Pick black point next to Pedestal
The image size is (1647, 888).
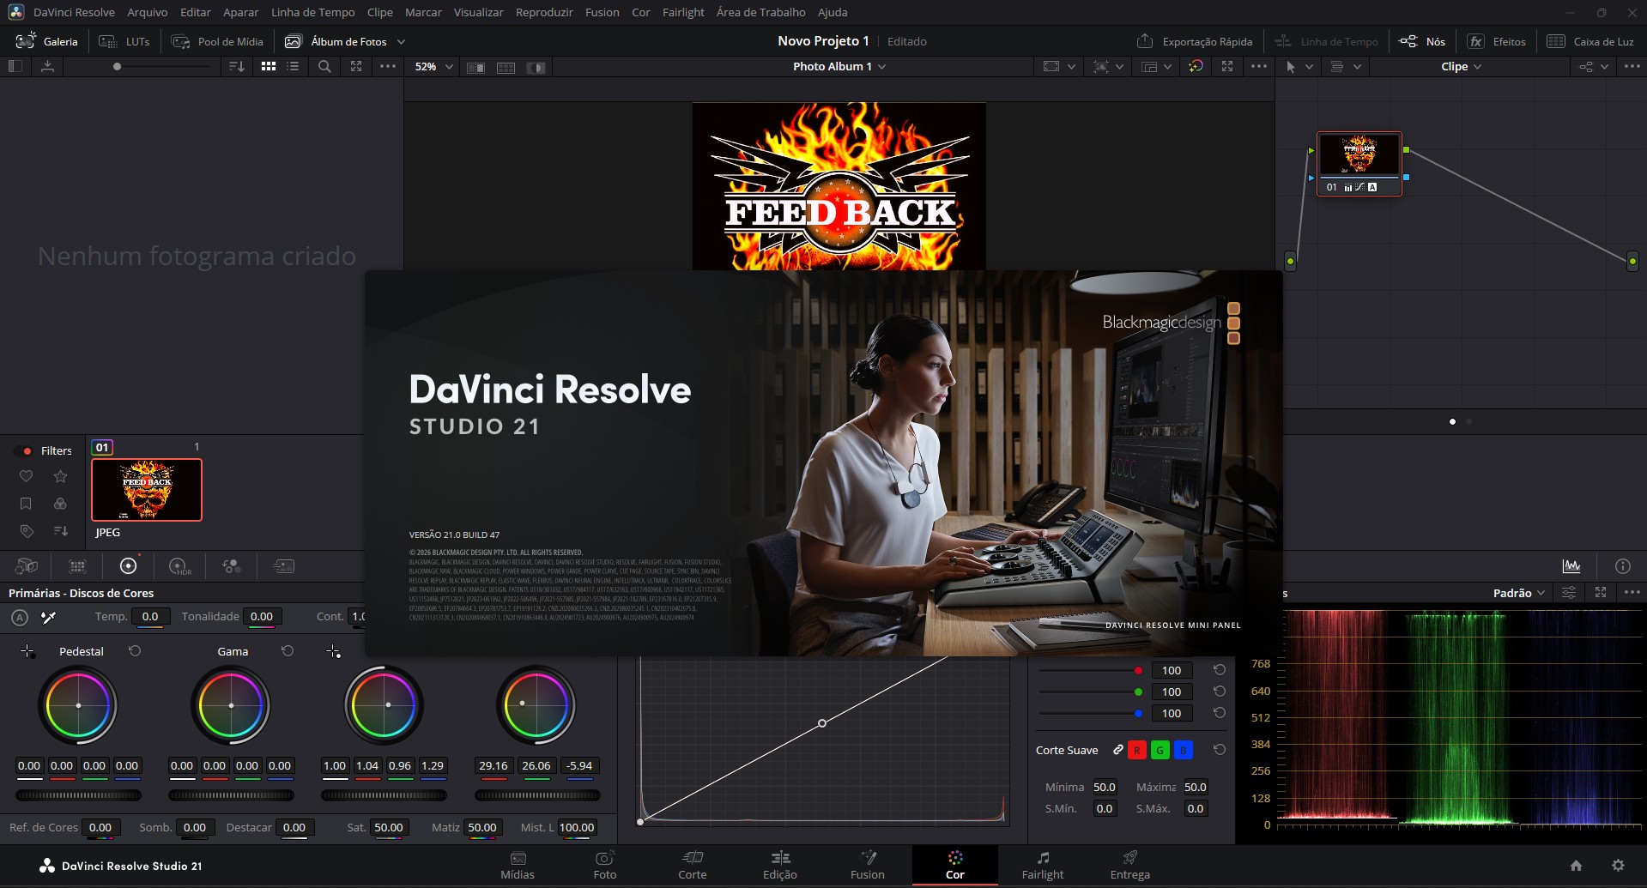pyautogui.click(x=27, y=651)
